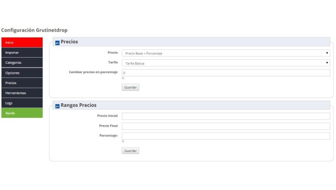
Task: Focus the Precio Inicial field
Action: tap(226, 116)
